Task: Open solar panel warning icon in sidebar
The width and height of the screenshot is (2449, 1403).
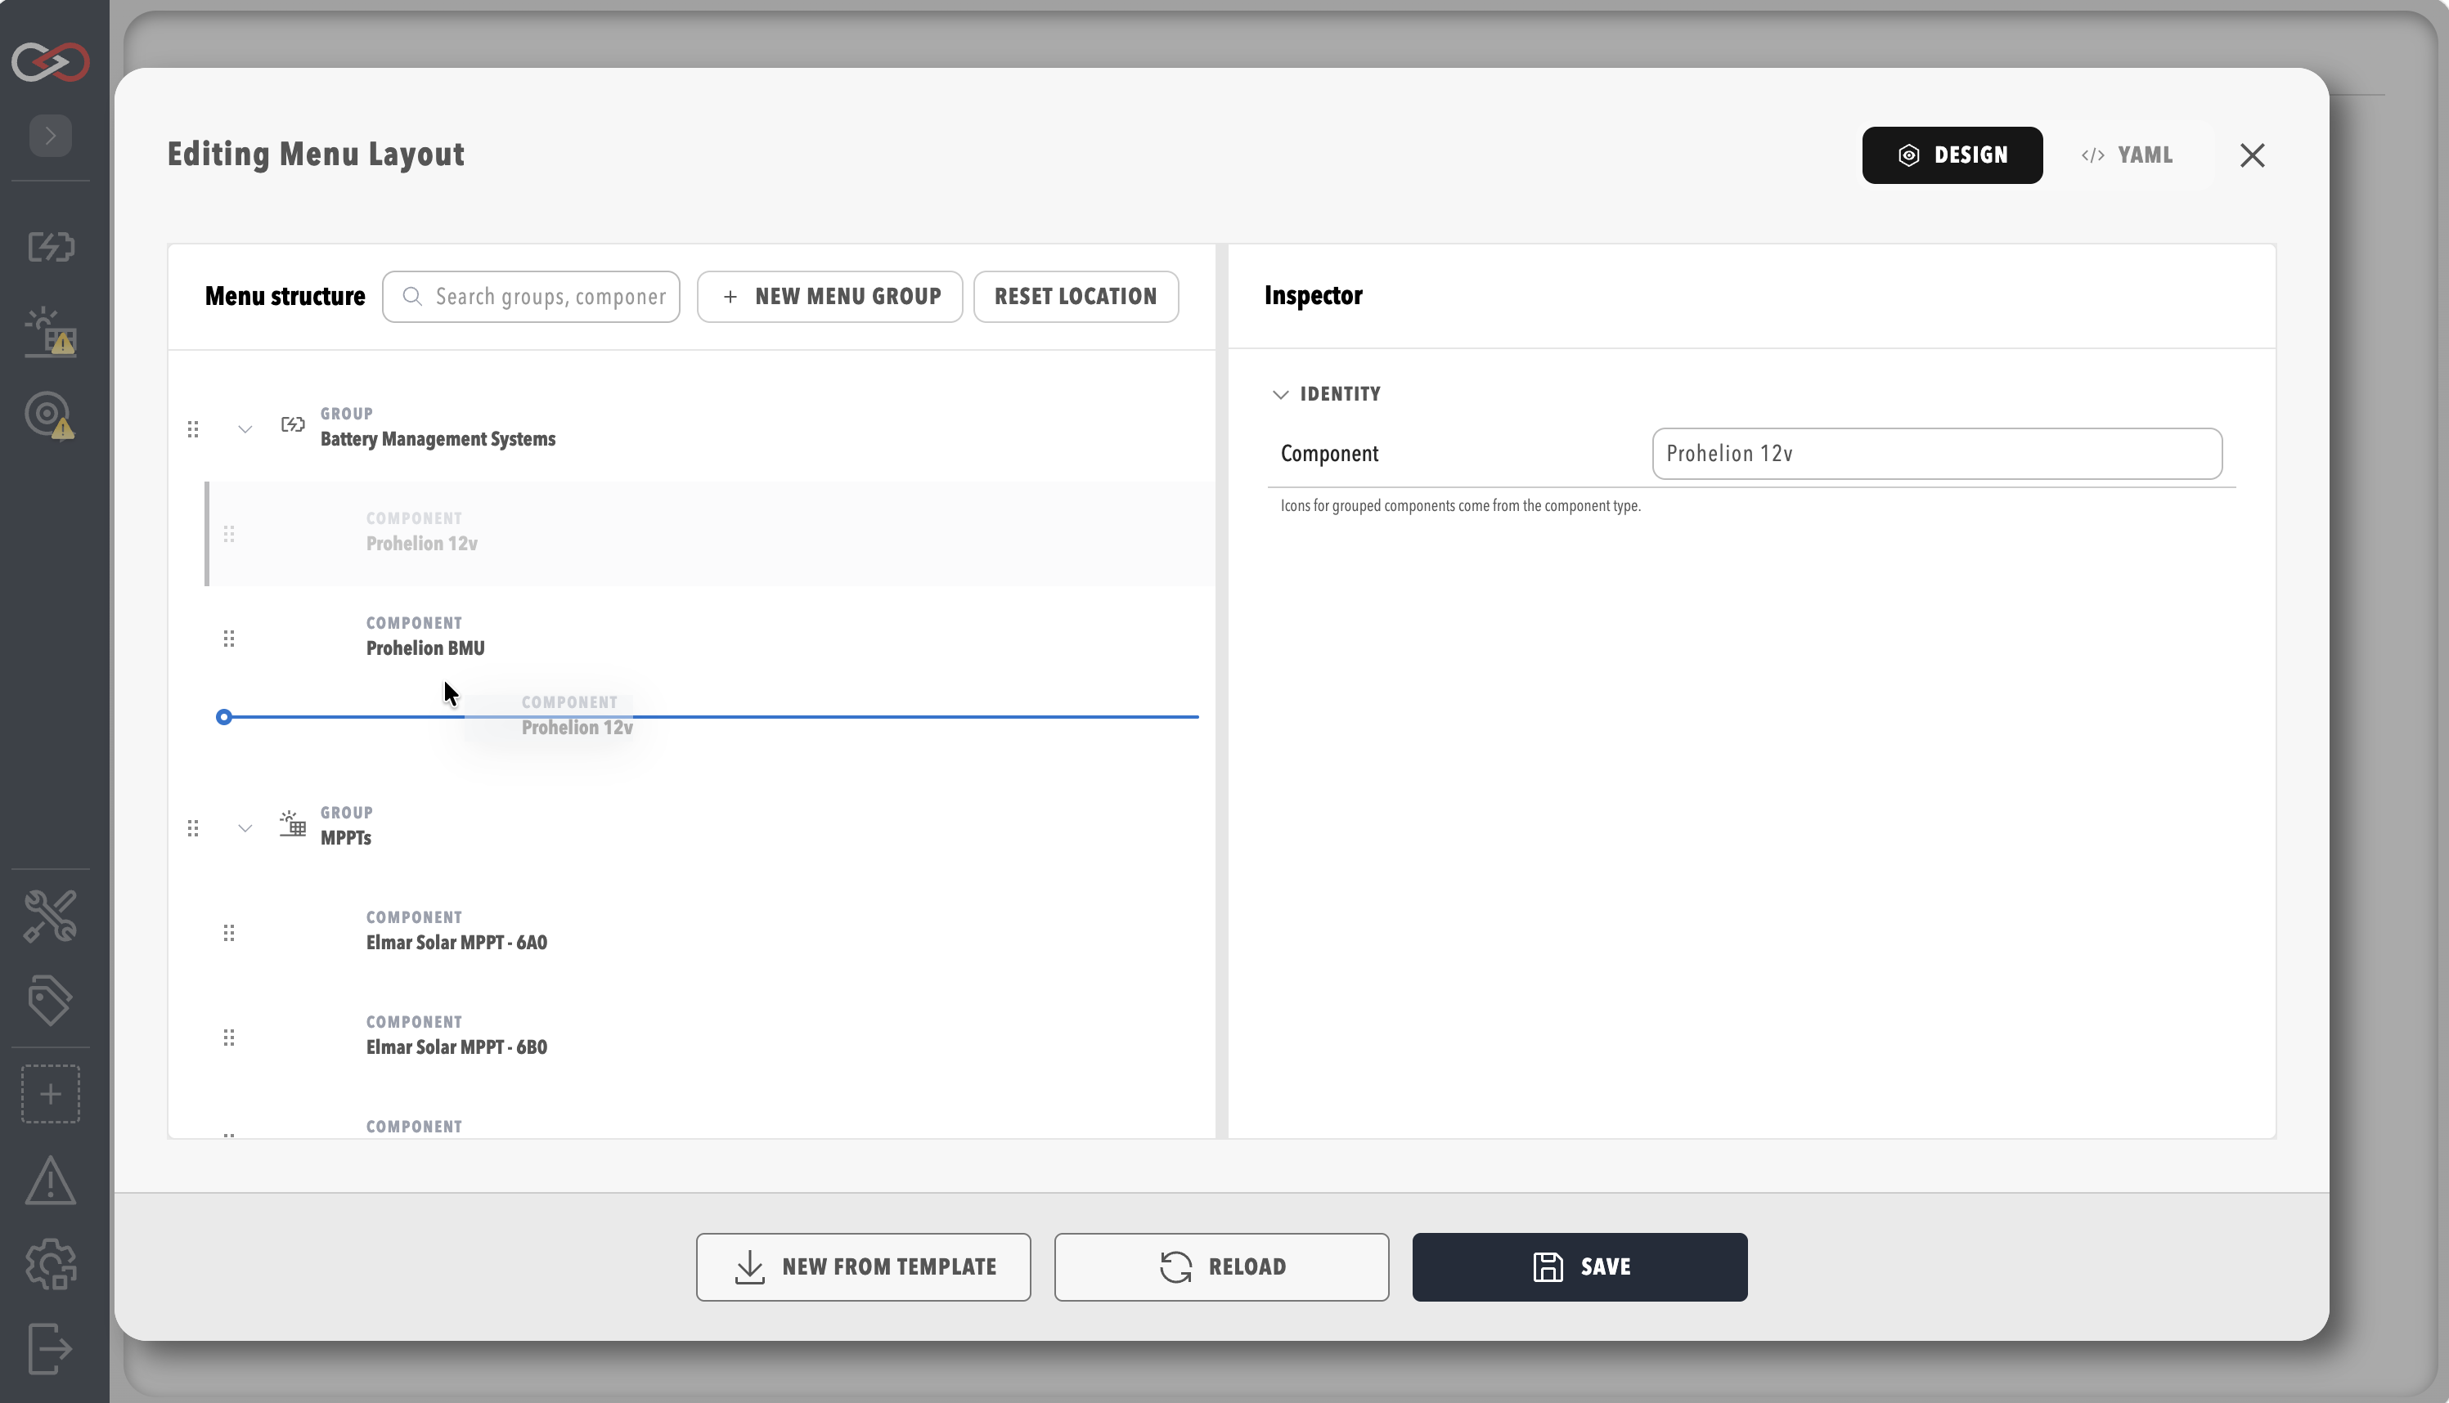Action: click(50, 333)
